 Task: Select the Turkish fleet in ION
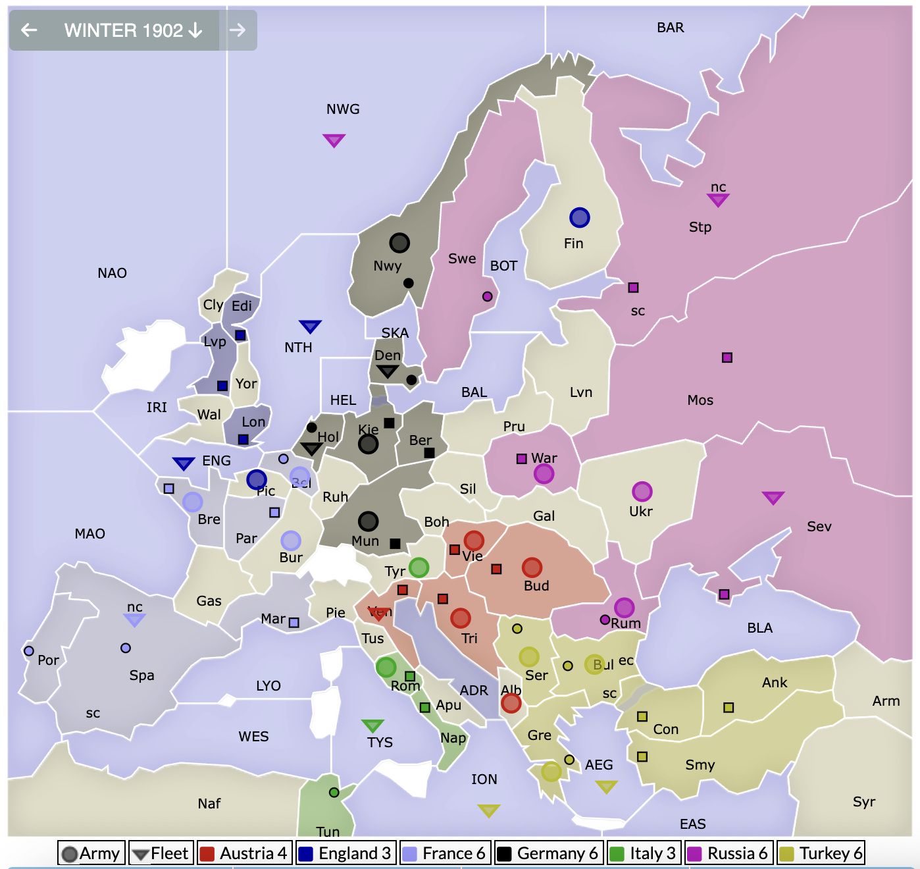point(488,810)
